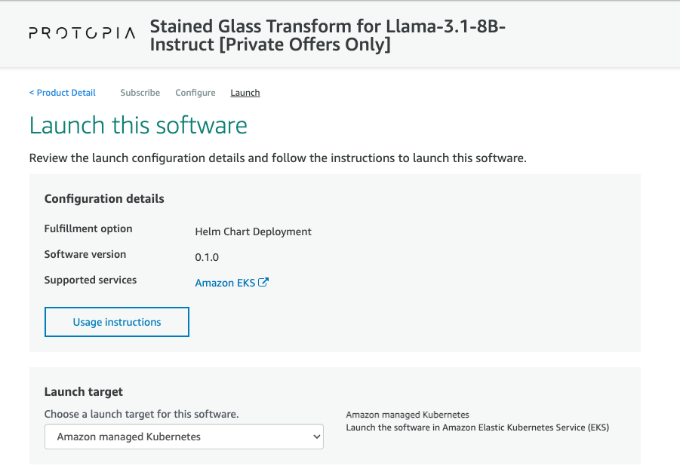Click the Usage instructions button
Image resolution: width=680 pixels, height=475 pixels.
[116, 321]
